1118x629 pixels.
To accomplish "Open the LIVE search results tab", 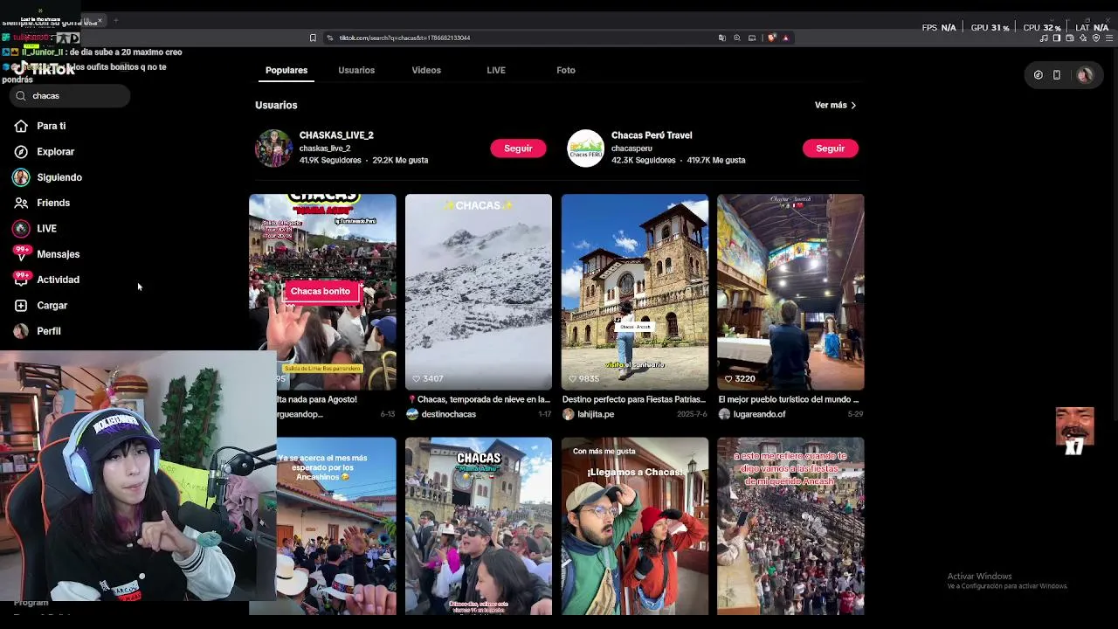I will point(496,70).
